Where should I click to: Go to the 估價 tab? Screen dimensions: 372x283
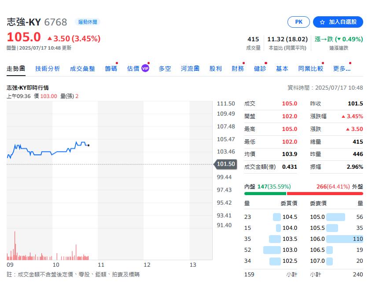click(x=133, y=69)
